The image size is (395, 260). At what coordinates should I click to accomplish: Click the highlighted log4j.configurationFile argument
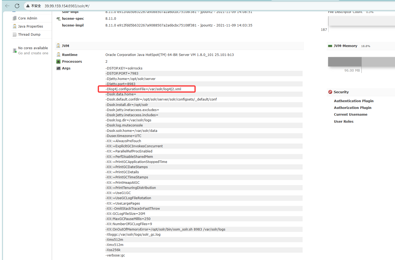coord(144,89)
